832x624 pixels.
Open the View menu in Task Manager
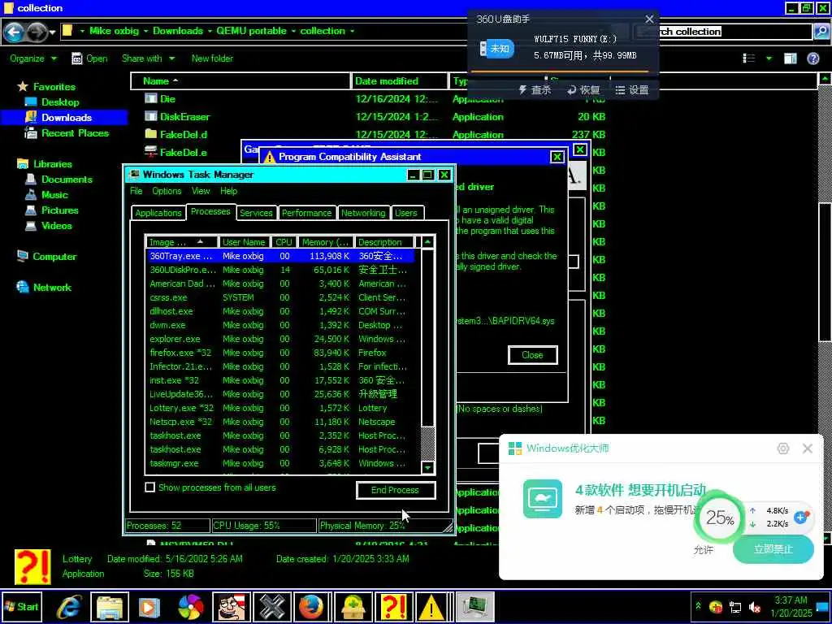pyautogui.click(x=201, y=190)
